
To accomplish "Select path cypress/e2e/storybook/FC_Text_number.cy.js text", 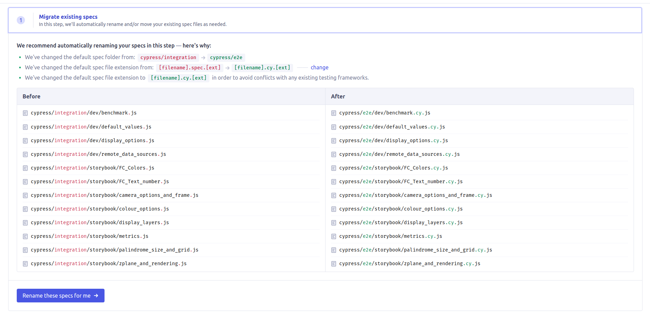I will click(x=401, y=181).
